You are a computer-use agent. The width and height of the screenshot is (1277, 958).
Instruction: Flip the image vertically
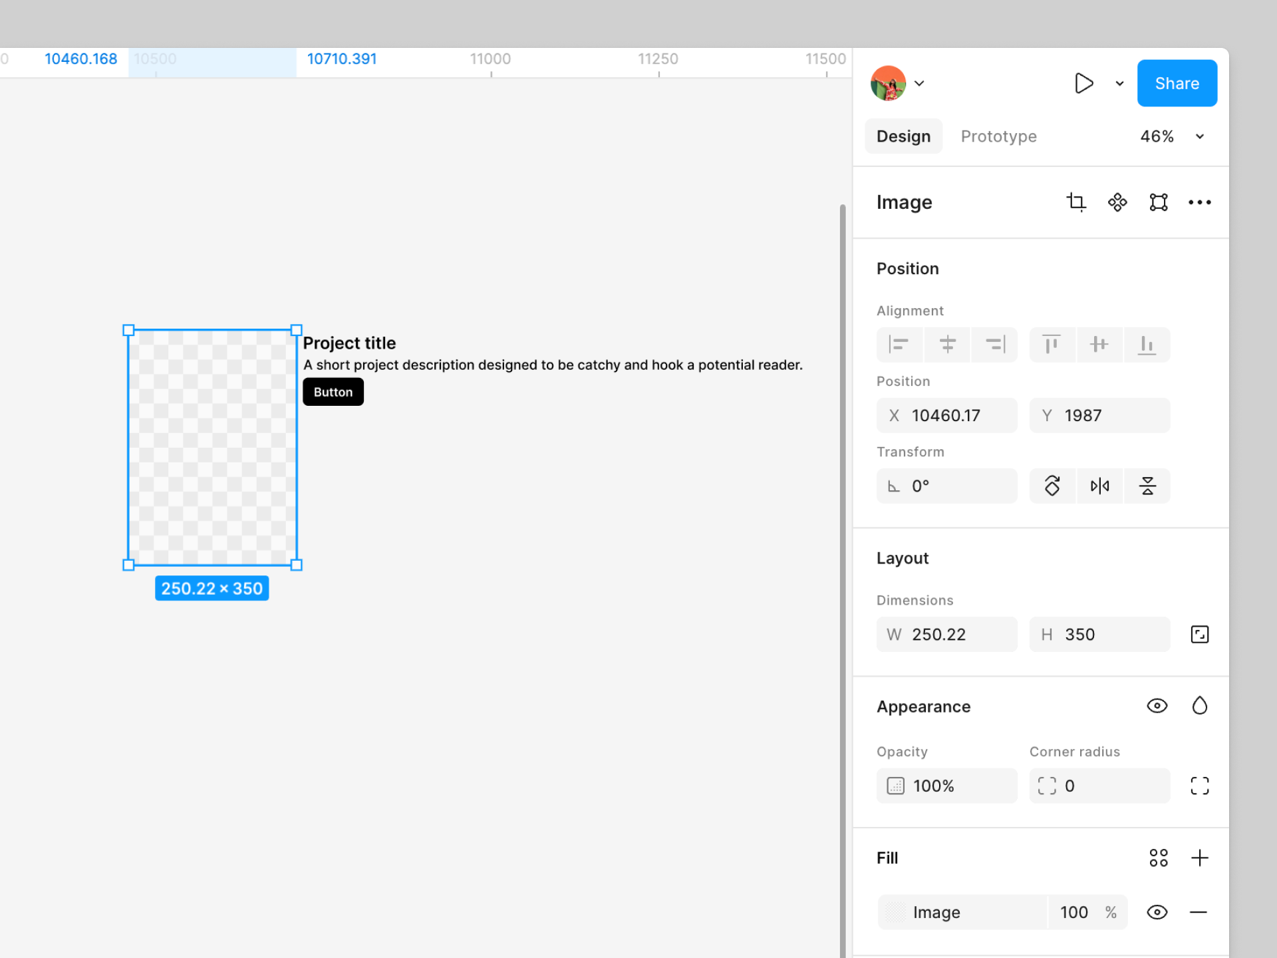point(1147,486)
